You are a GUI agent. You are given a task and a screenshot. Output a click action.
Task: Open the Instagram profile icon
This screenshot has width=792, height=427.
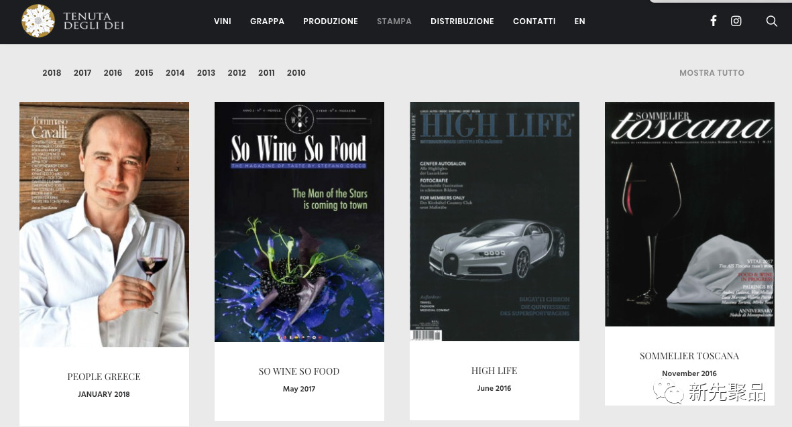[x=736, y=21]
